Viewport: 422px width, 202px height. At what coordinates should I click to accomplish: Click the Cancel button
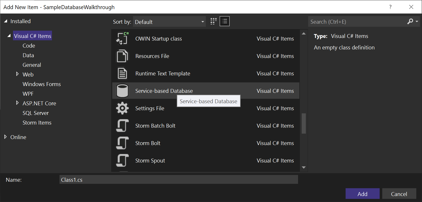pyautogui.click(x=399, y=194)
